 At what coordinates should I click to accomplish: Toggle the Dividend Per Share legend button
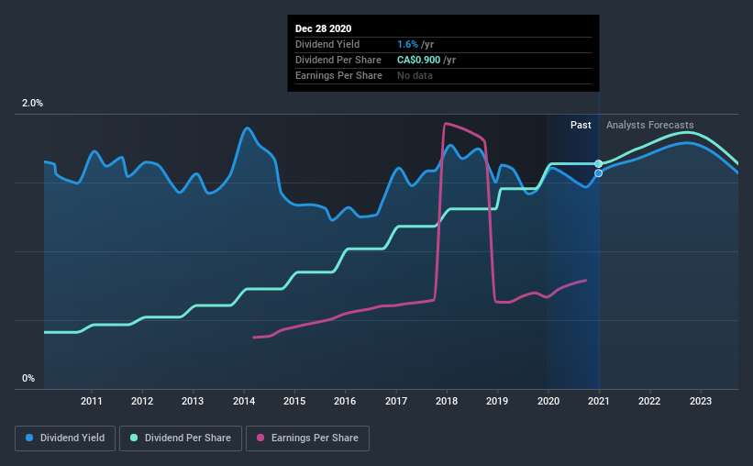click(181, 438)
